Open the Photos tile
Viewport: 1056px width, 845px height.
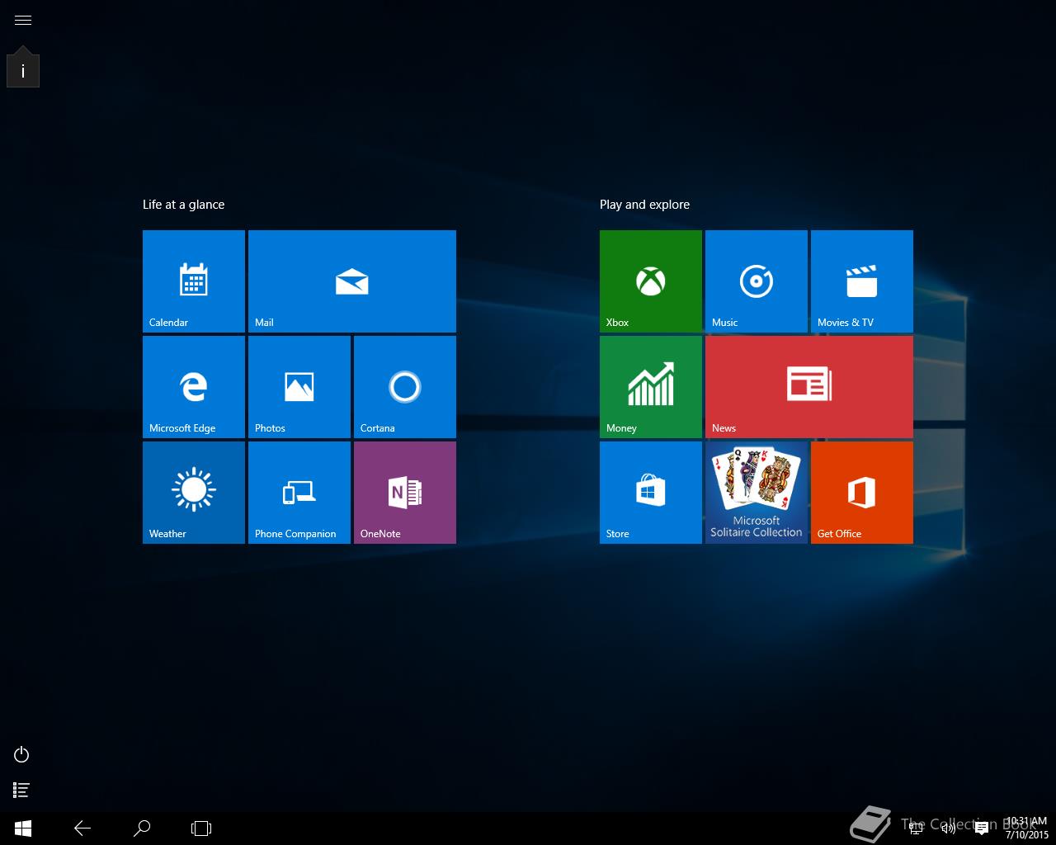299,387
